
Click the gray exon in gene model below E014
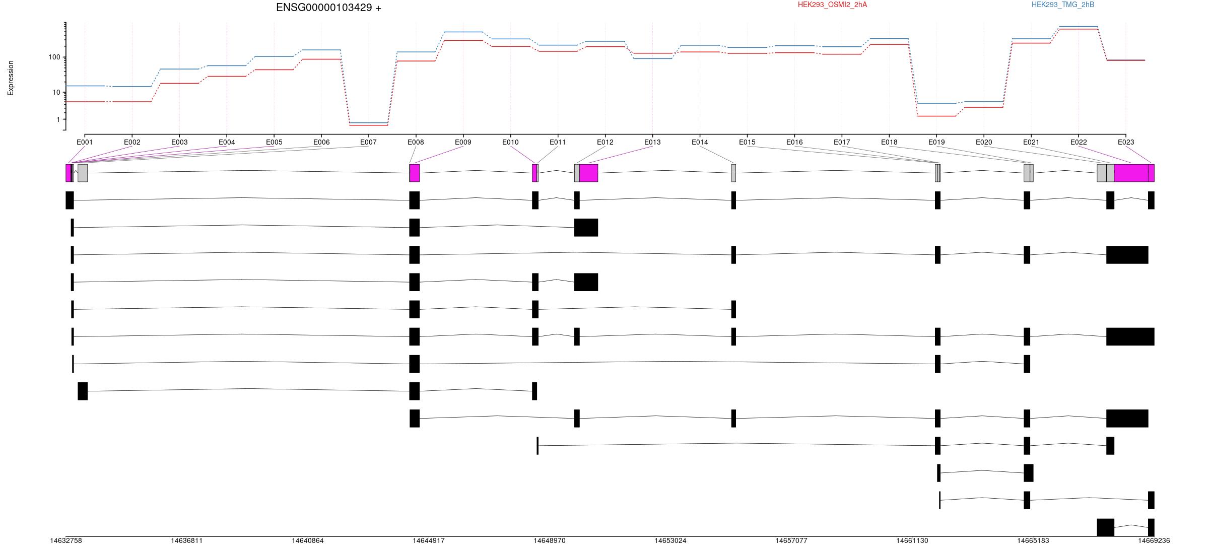[x=733, y=173]
